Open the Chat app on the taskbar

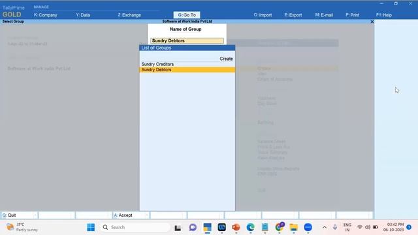point(193,227)
